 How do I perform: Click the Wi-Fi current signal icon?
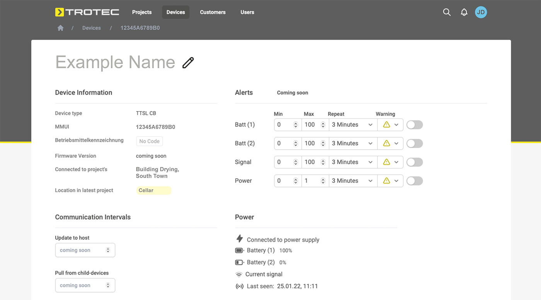point(239,275)
